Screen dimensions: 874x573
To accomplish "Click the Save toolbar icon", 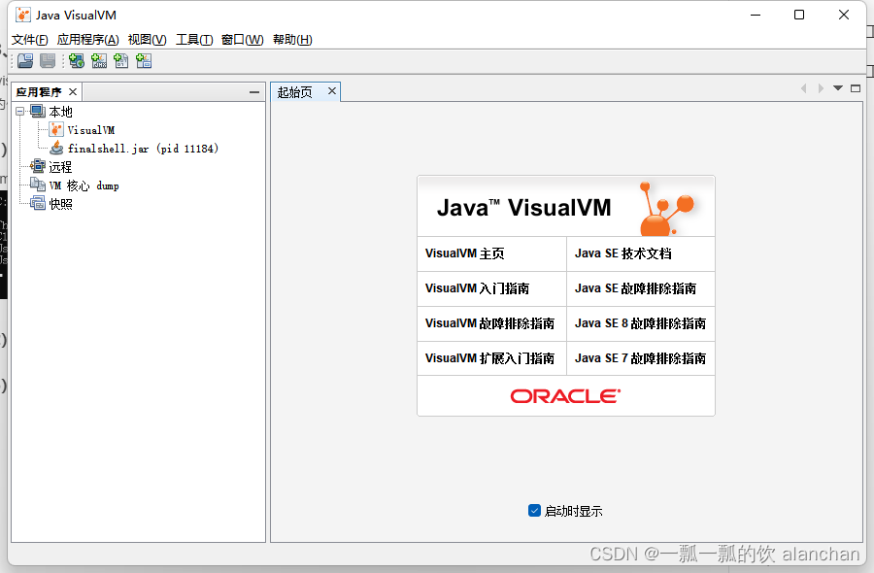I will [x=47, y=60].
